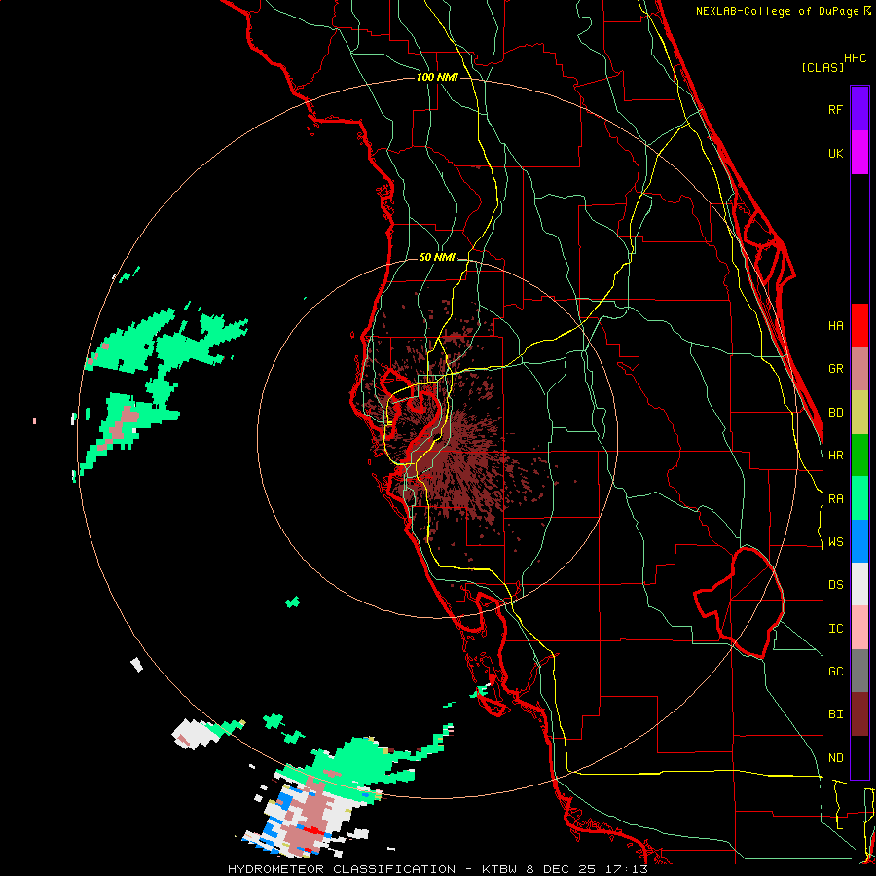This screenshot has height=876, width=876.
Task: Click the HA legend label
Action: (x=836, y=326)
